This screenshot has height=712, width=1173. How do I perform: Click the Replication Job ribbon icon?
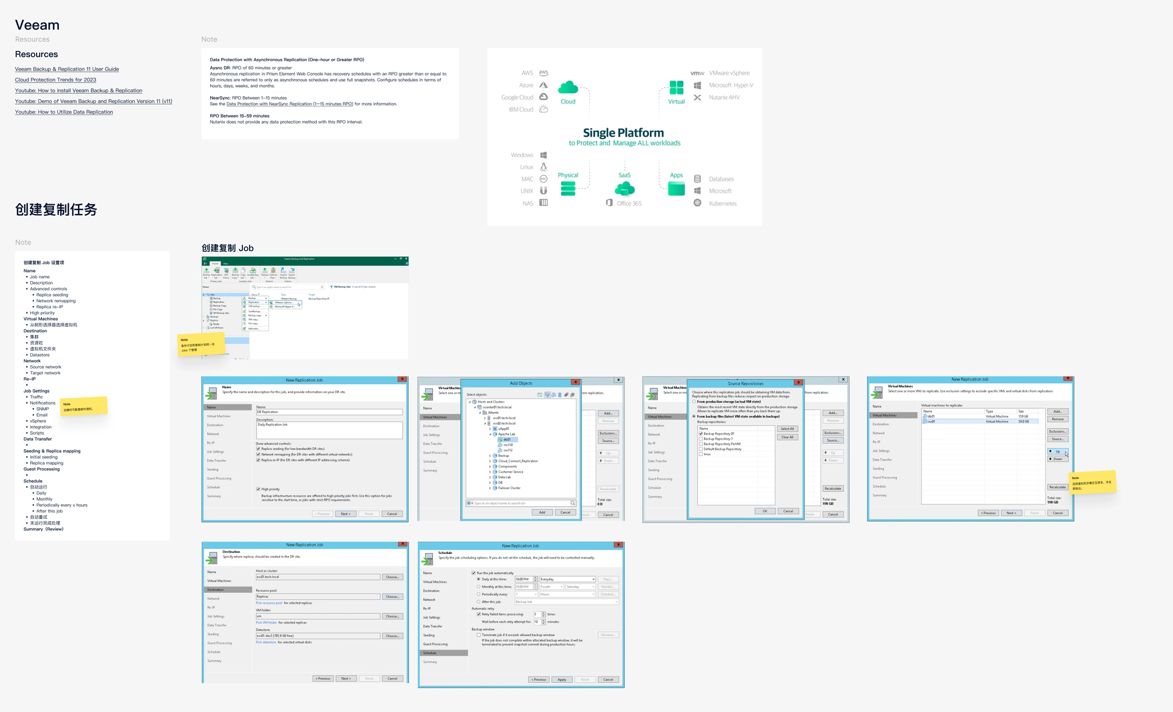coord(217,271)
